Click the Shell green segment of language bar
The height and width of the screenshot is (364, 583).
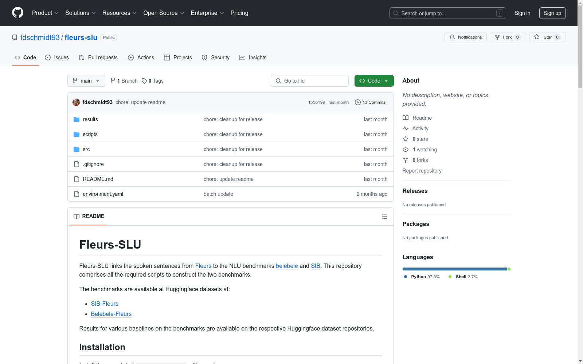[x=509, y=269]
